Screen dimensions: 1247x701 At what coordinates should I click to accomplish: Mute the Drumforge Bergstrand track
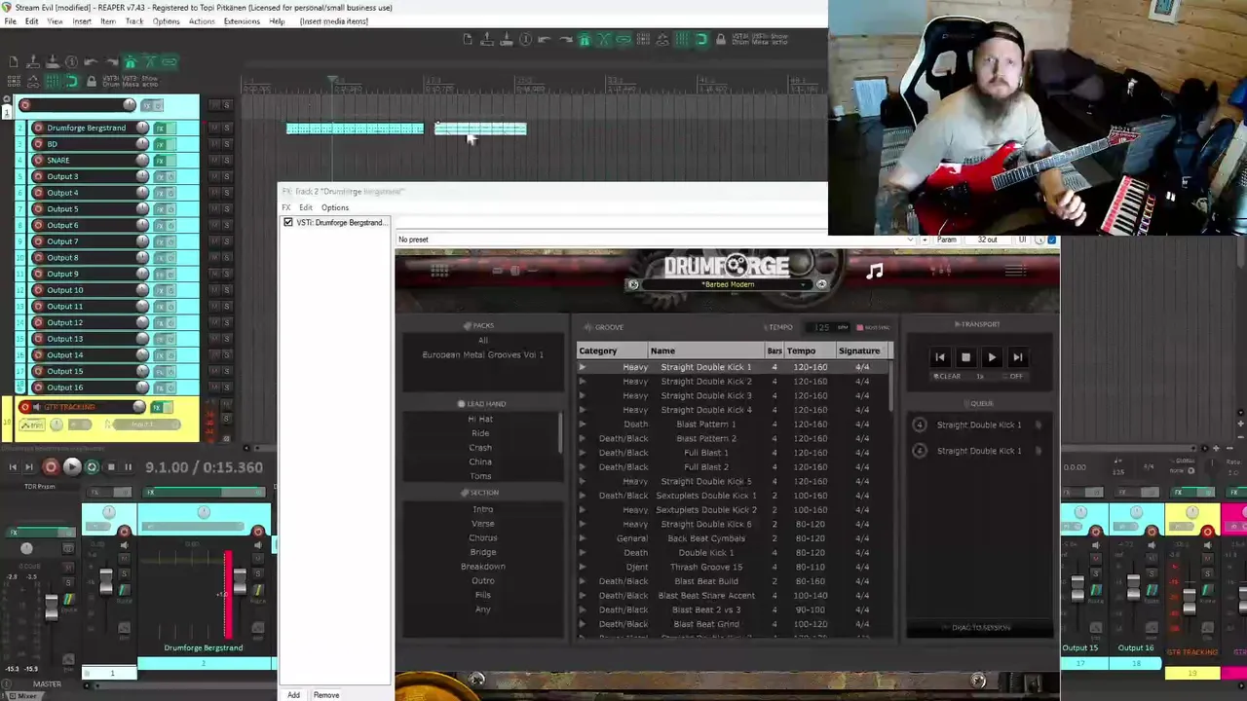214,128
